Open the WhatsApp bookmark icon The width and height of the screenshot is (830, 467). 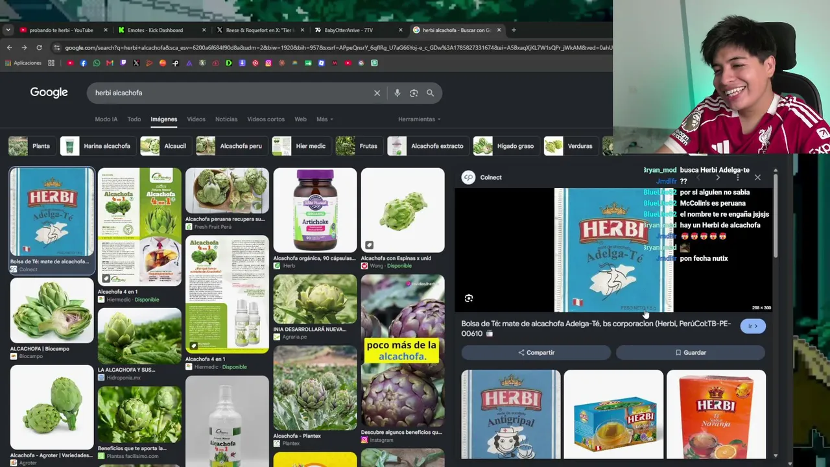[x=97, y=63]
